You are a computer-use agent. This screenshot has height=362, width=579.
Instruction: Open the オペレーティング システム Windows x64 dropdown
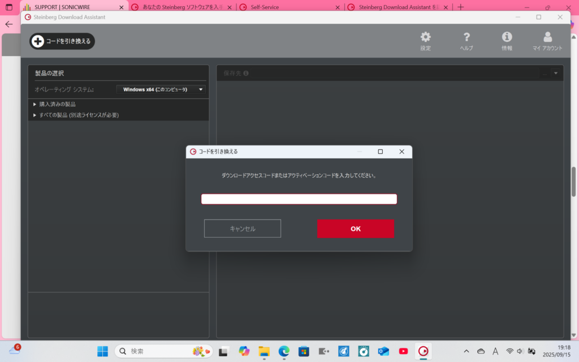pyautogui.click(x=162, y=89)
